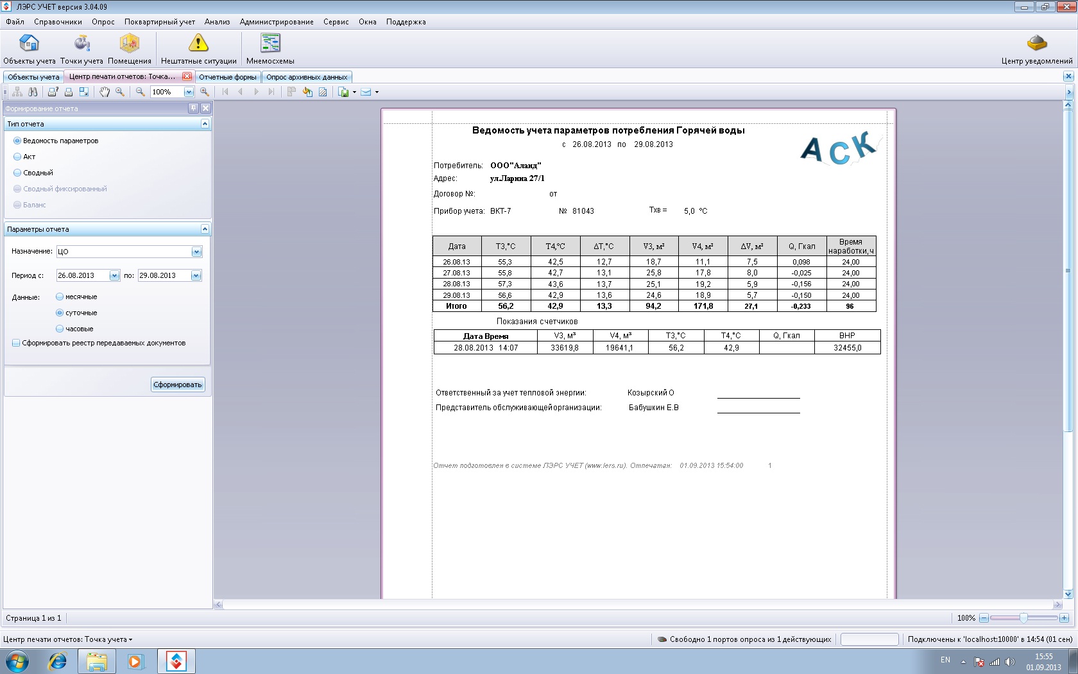
Task: Switch to Отчетные формы tab
Action: coord(227,77)
